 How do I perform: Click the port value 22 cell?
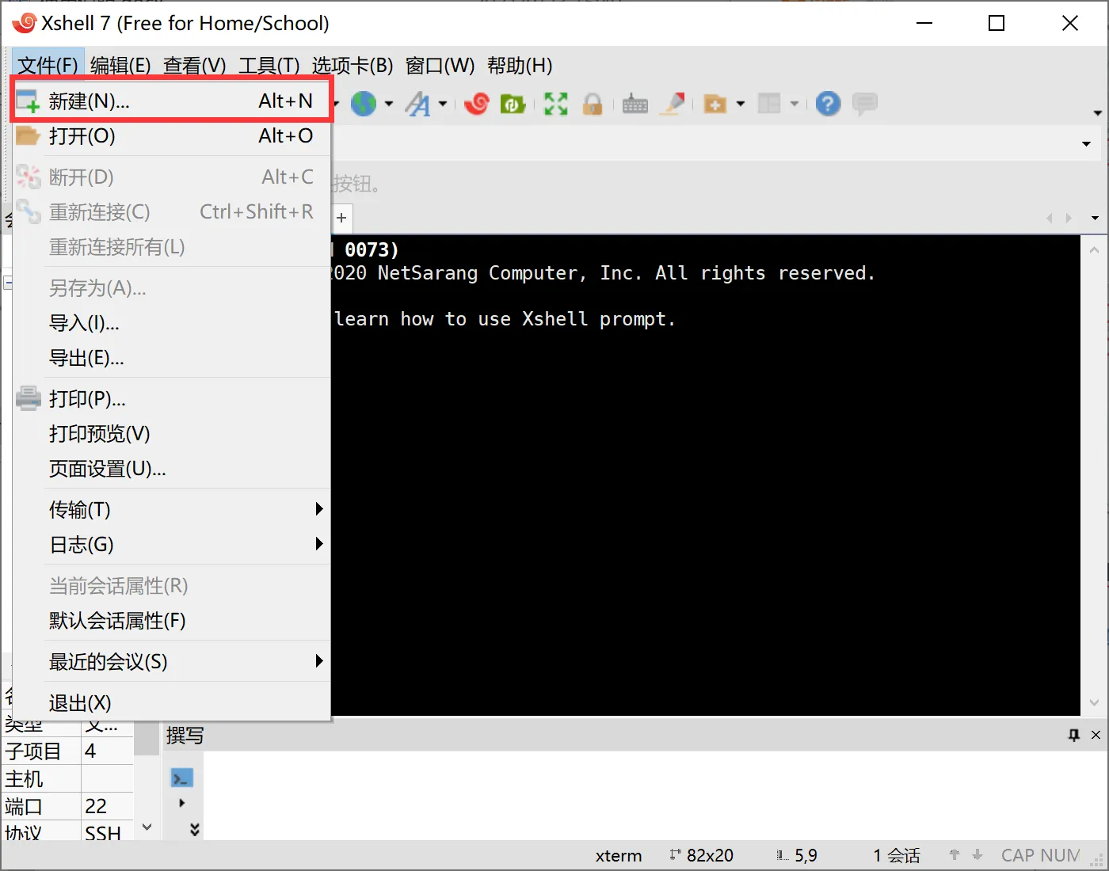(x=108, y=806)
